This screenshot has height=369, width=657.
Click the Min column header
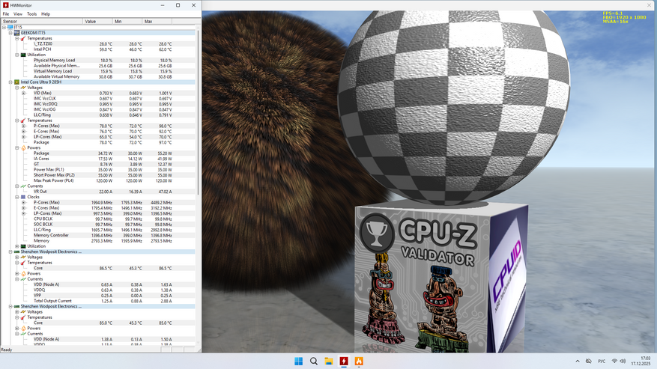pyautogui.click(x=128, y=22)
